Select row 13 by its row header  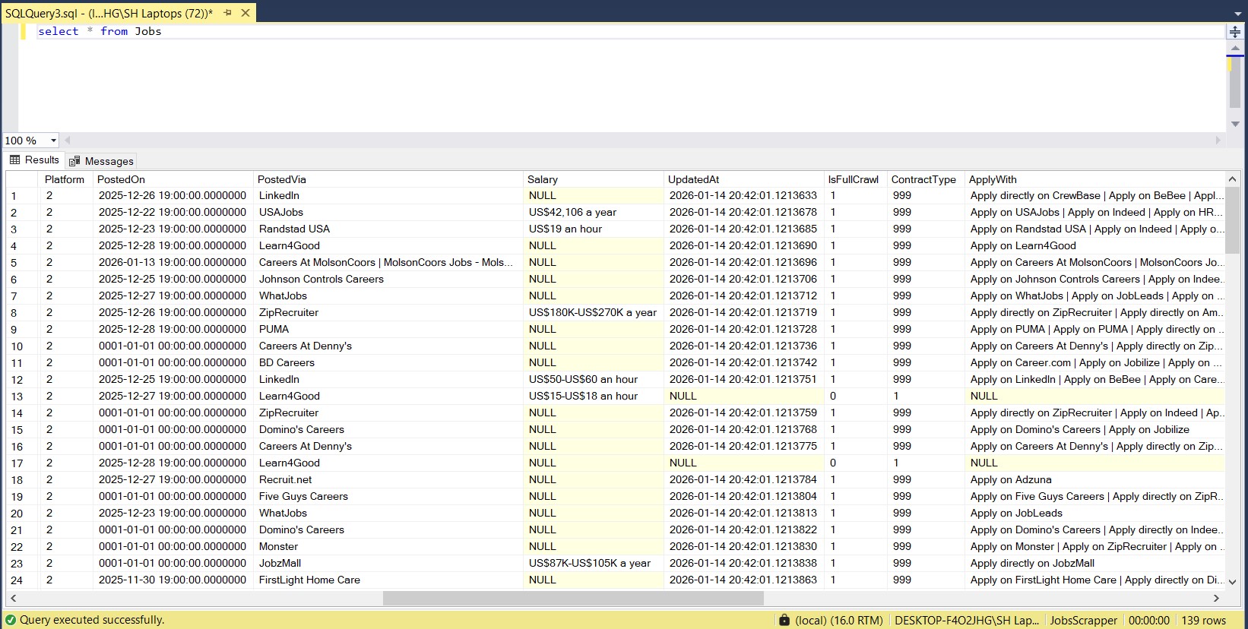pyautogui.click(x=17, y=397)
